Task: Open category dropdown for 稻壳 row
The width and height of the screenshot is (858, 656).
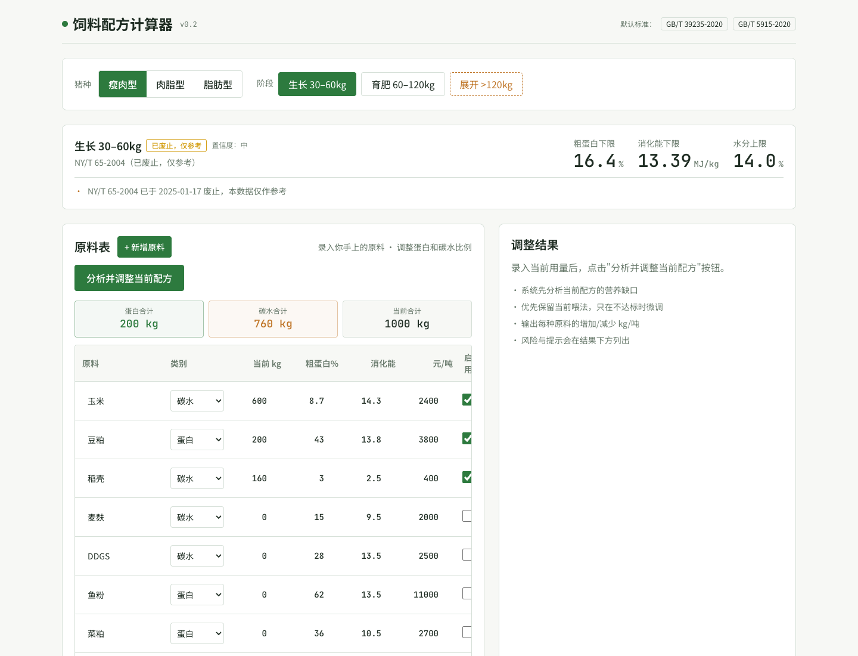Action: pyautogui.click(x=197, y=478)
